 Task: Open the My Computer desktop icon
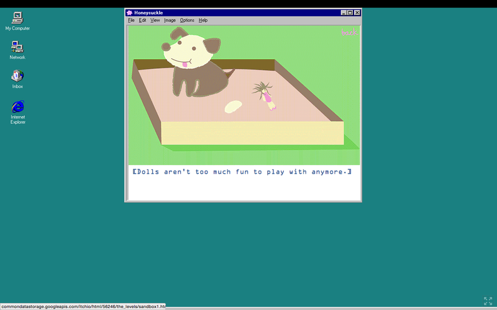(17, 21)
